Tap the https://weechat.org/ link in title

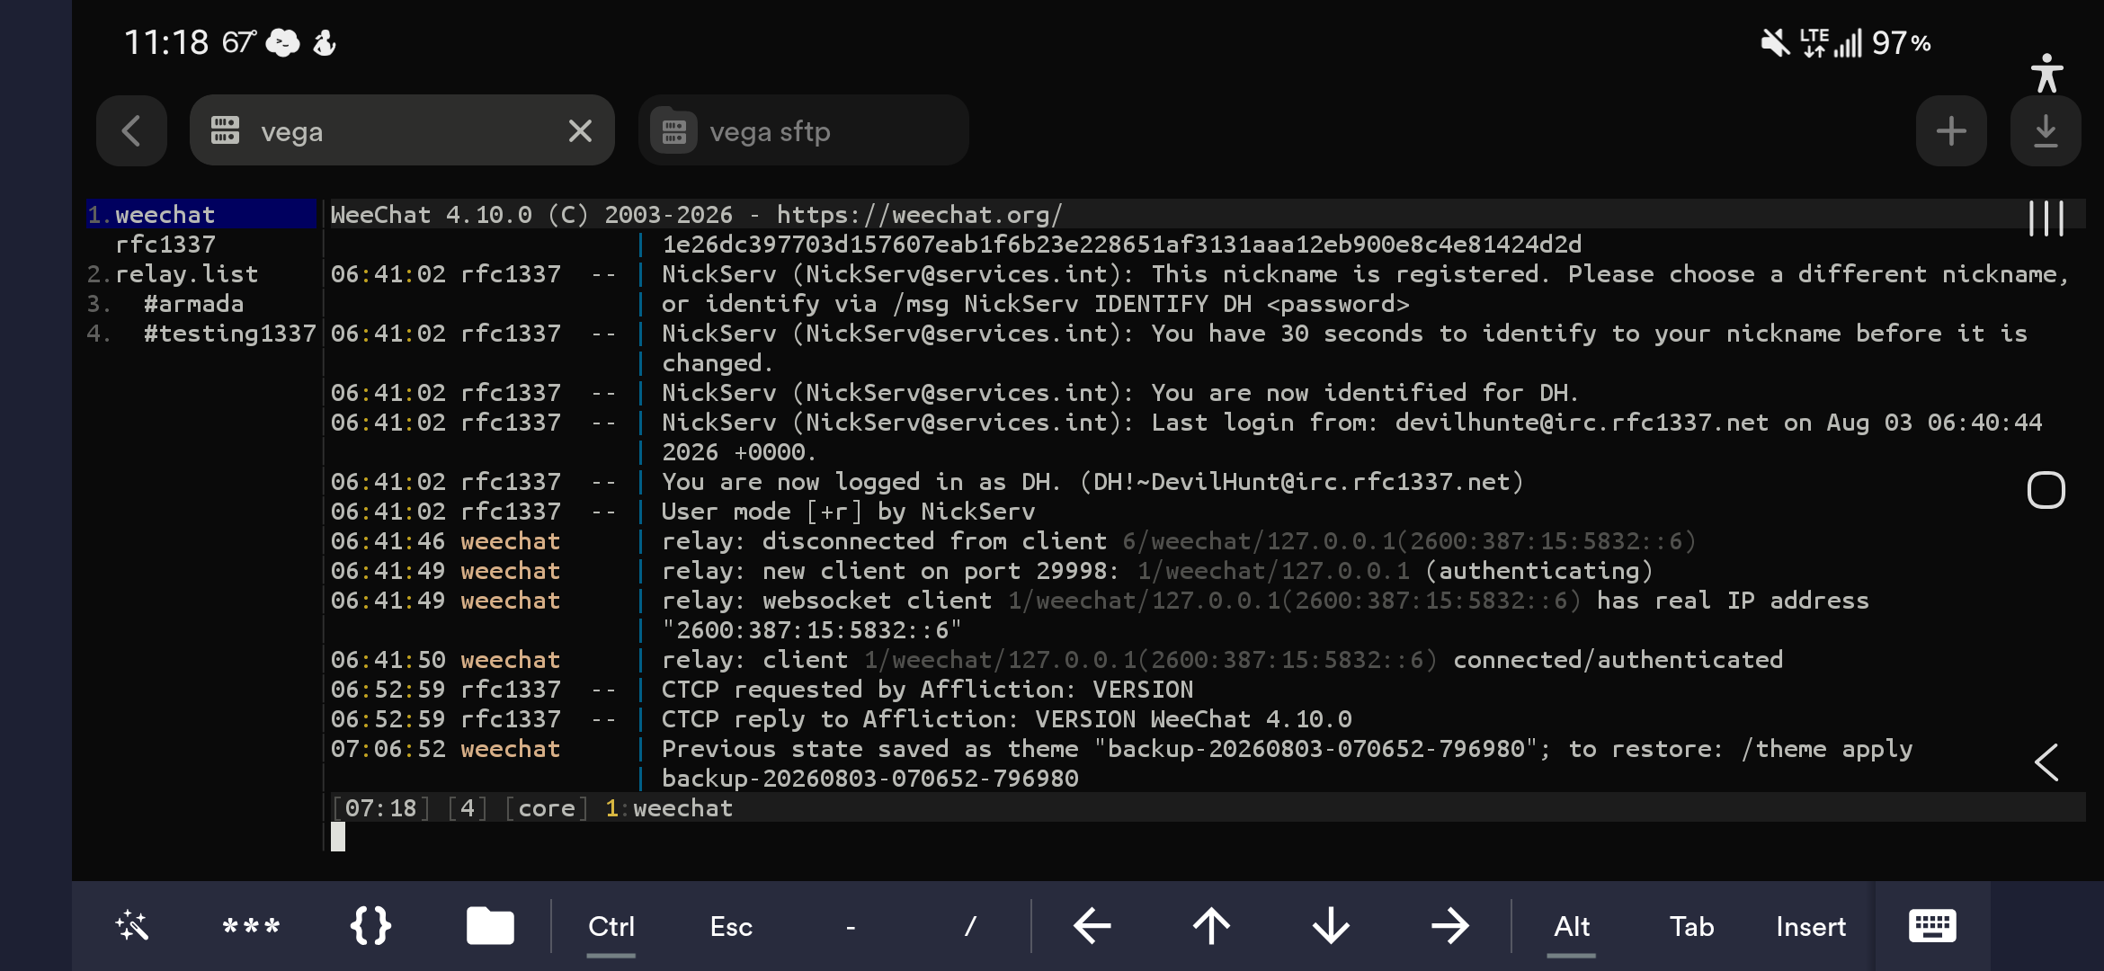click(x=920, y=214)
